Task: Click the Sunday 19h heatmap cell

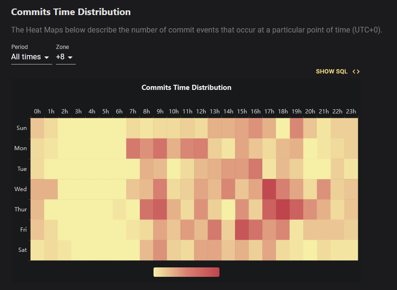Action: point(297,129)
